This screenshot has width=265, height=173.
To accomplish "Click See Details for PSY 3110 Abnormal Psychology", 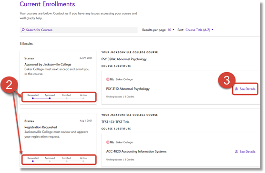I will [x=245, y=89].
